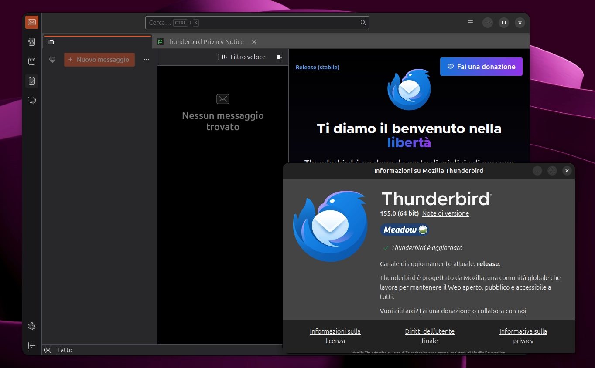Open Diritti dell'utente finale link

[x=430, y=336]
